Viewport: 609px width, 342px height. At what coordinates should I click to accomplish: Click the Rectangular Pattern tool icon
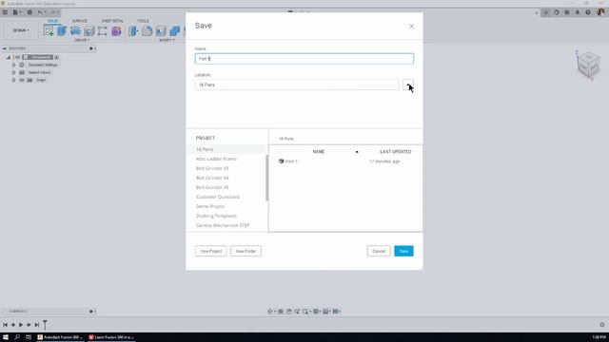pos(103,30)
